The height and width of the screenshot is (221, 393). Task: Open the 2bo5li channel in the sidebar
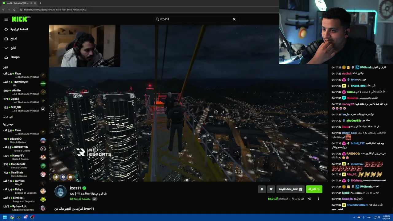click(x=25, y=100)
